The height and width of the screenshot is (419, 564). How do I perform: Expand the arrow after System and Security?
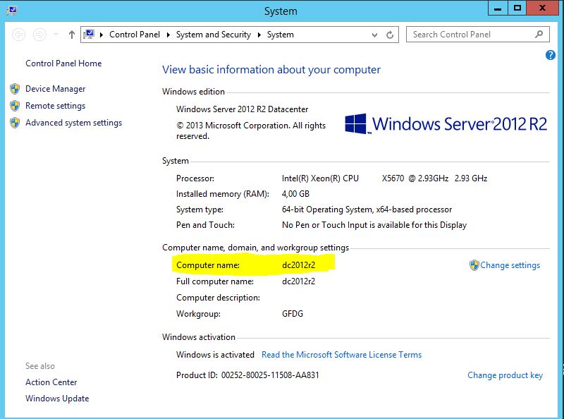[x=259, y=35]
